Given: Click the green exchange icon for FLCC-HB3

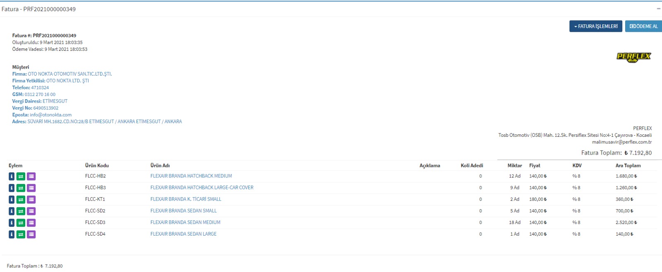Looking at the screenshot, I should tap(21, 188).
